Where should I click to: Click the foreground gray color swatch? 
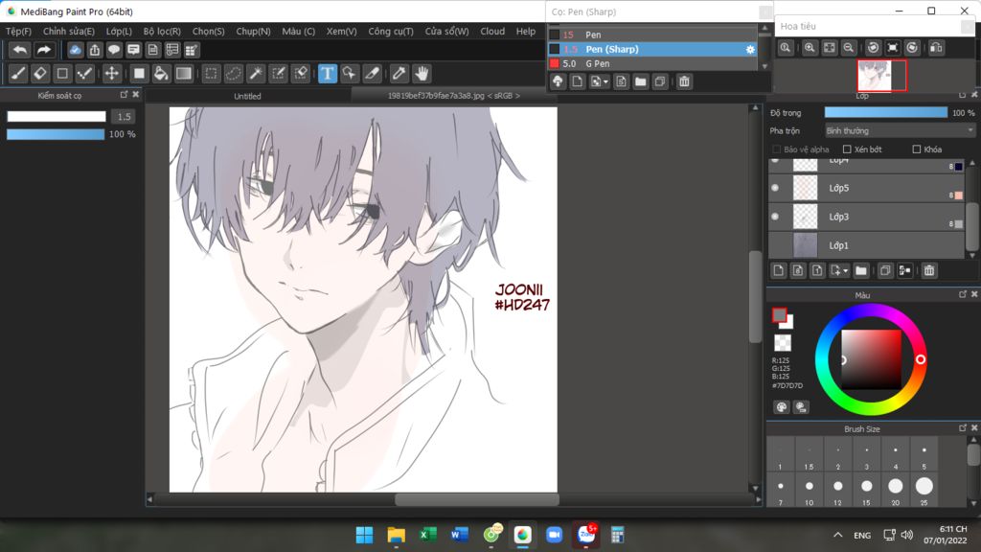[x=780, y=315]
